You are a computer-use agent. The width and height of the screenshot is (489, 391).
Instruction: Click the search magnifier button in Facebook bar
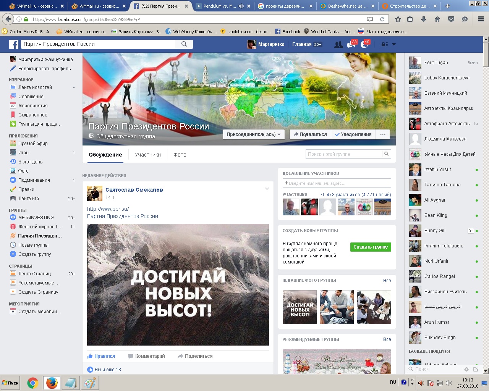point(184,44)
